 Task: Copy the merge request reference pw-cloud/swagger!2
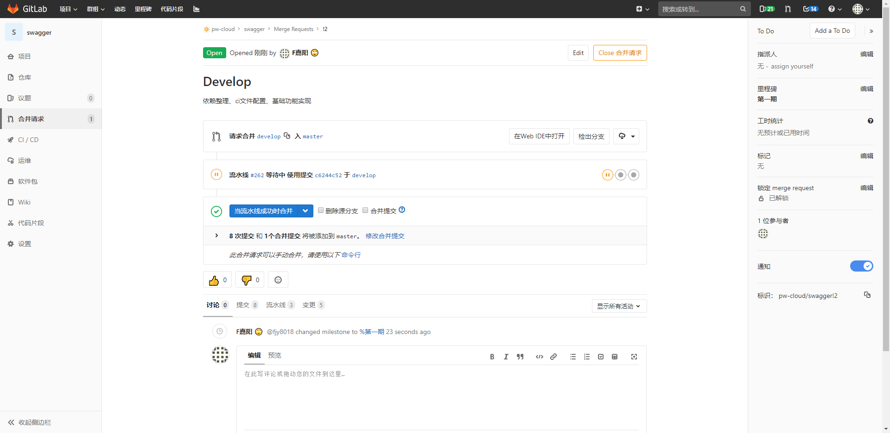[867, 295]
